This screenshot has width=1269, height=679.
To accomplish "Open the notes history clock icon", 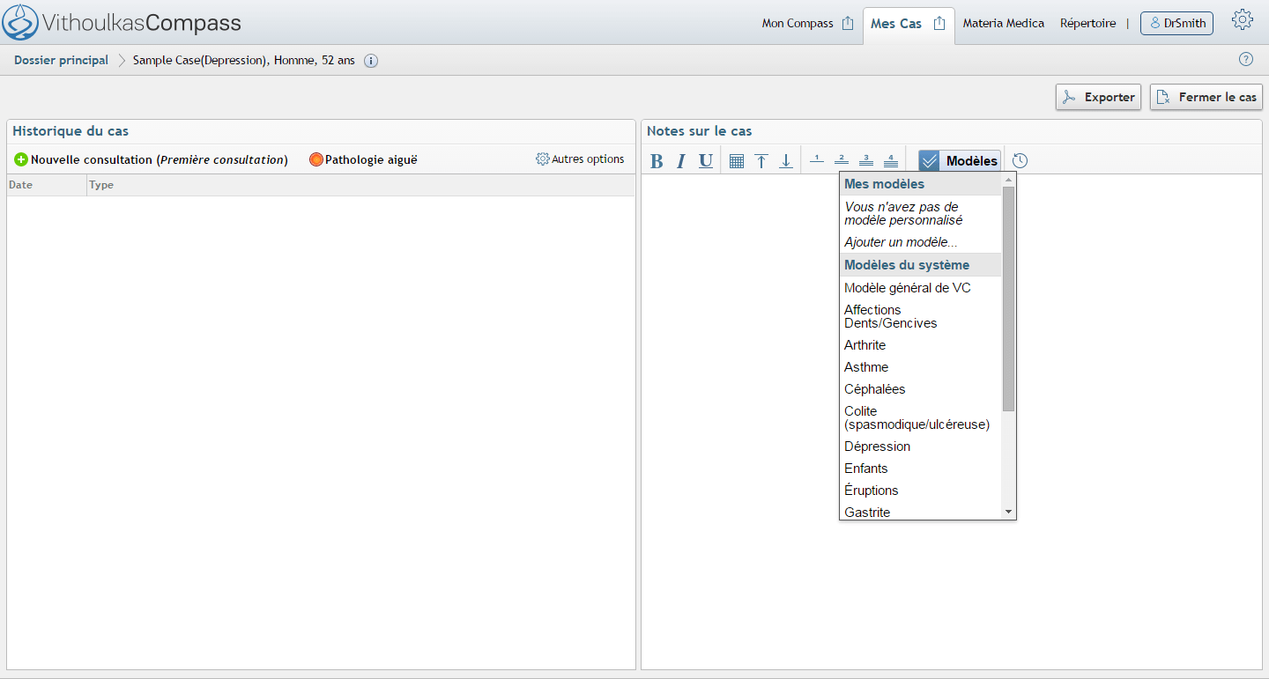I will point(1020,161).
